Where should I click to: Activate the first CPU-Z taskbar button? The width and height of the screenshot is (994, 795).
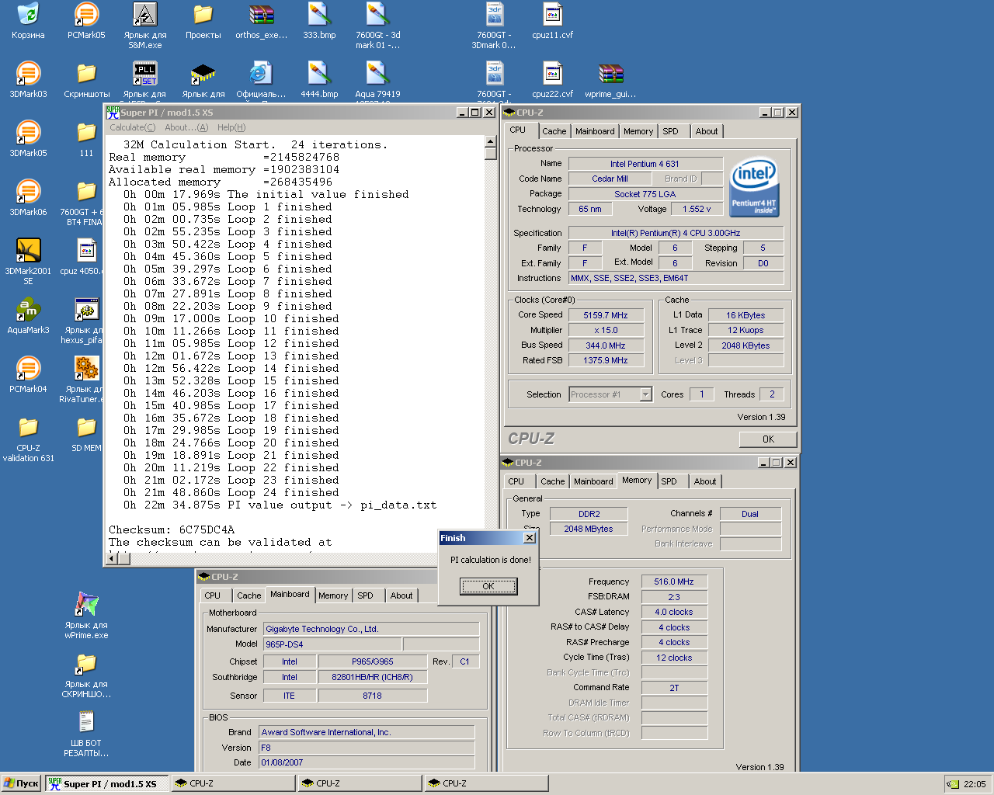[233, 783]
